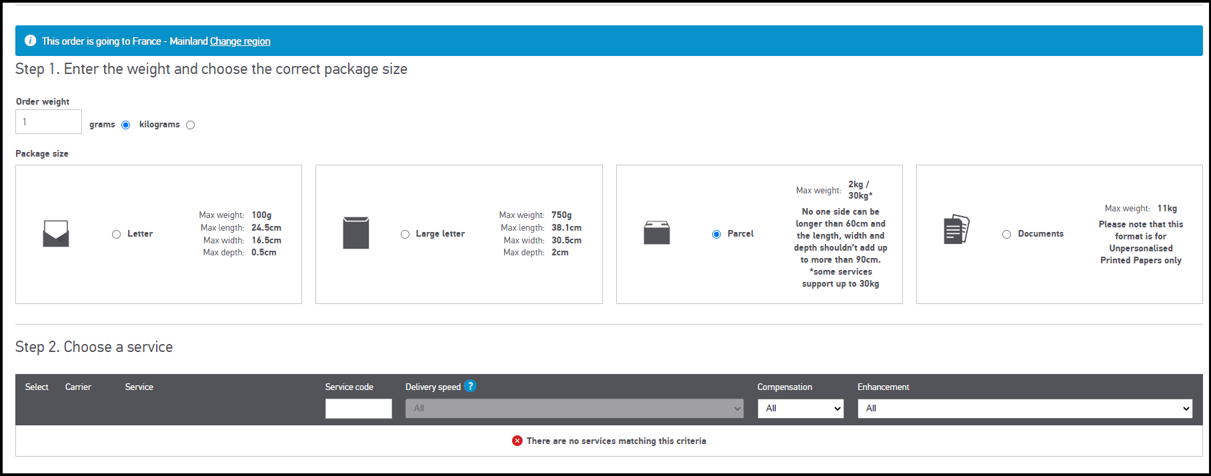Click the Change region link
The height and width of the screenshot is (476, 1211).
click(x=240, y=41)
